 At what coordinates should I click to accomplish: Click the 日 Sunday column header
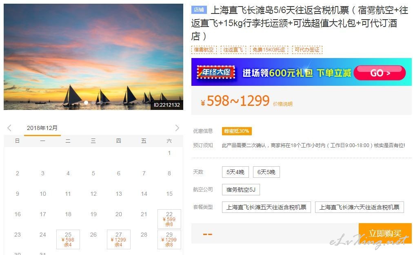coord(18,141)
